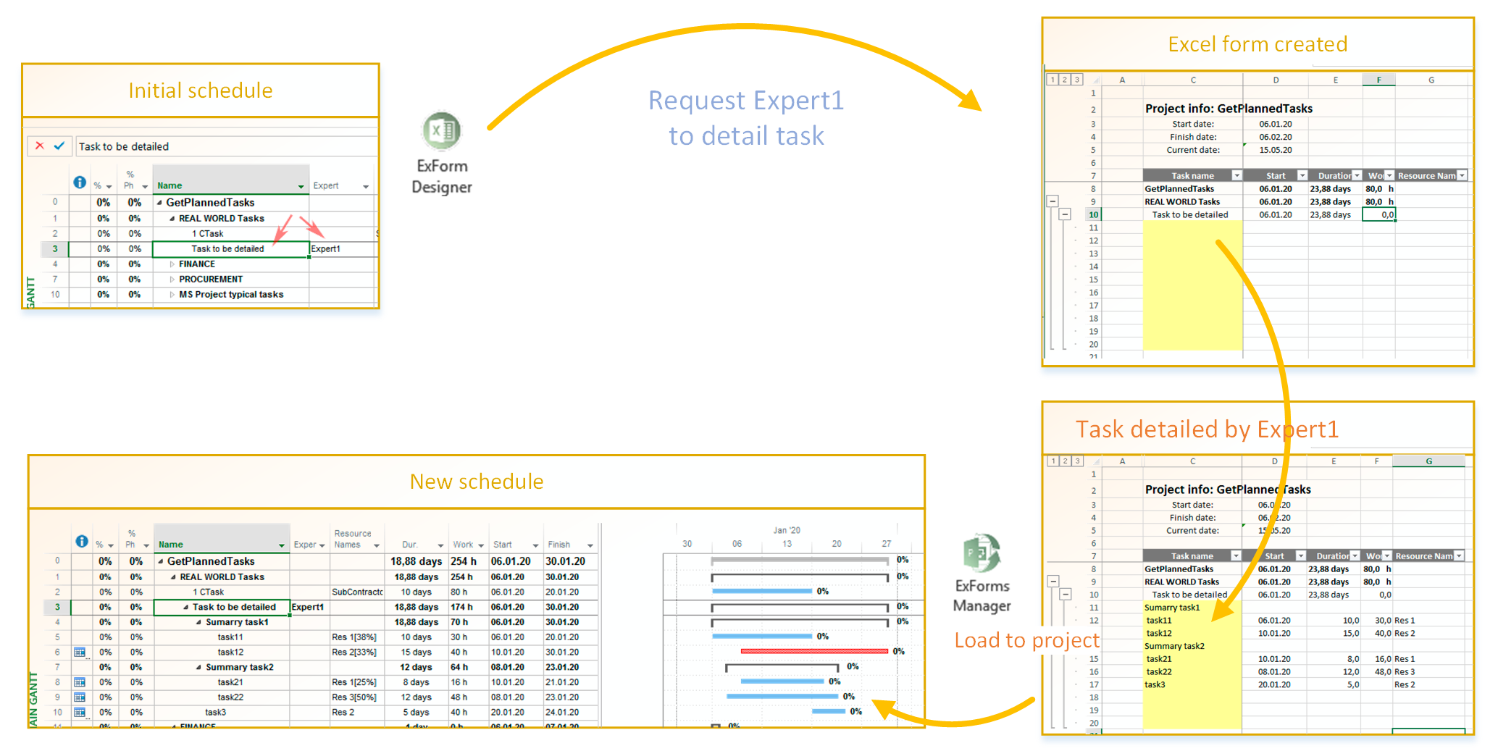Click select-all corner in Task detailed sheet
This screenshot has width=1498, height=751.
(x=1095, y=461)
